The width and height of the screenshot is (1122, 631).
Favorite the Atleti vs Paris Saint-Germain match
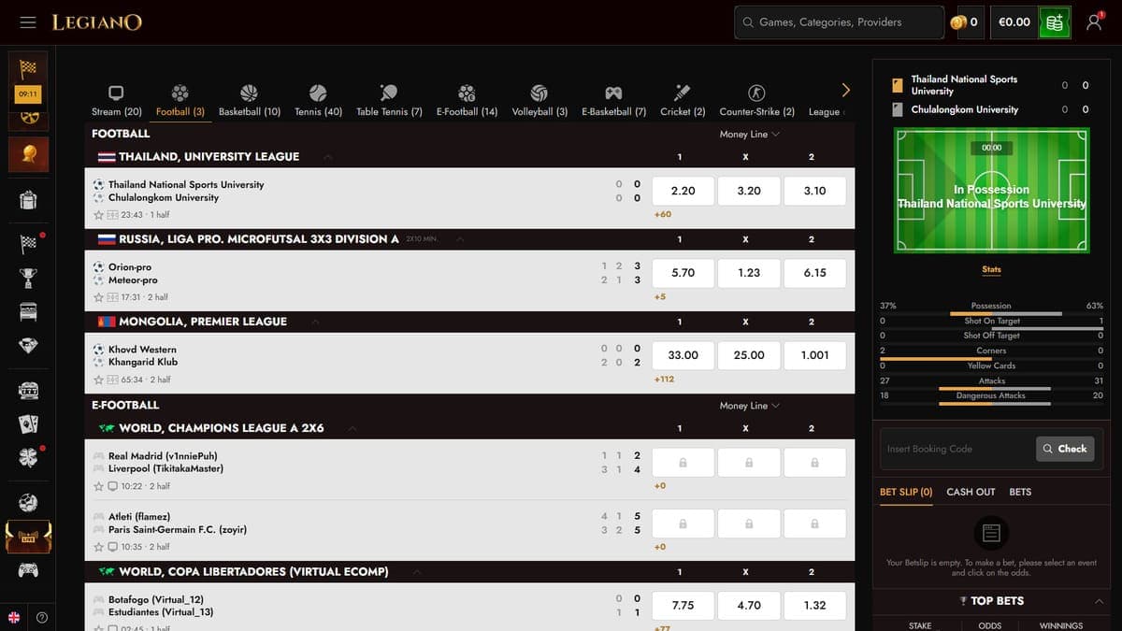coord(99,547)
